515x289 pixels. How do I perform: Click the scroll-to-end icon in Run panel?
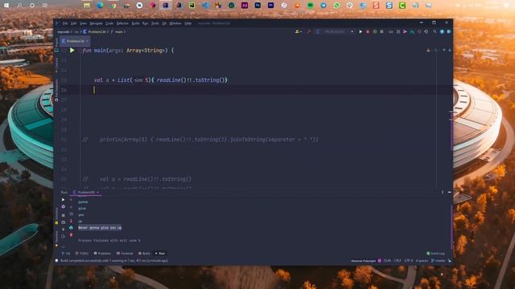71,222
